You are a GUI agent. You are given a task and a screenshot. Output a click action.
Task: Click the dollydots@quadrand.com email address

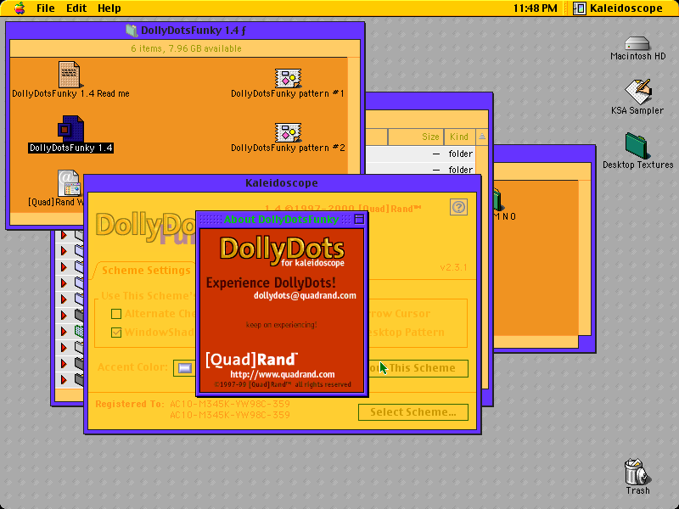click(x=305, y=295)
